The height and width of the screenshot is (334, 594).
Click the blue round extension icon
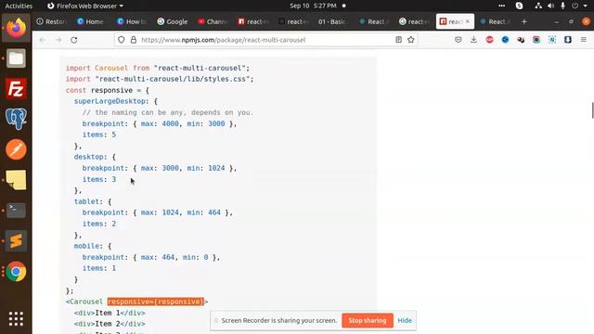(x=505, y=39)
